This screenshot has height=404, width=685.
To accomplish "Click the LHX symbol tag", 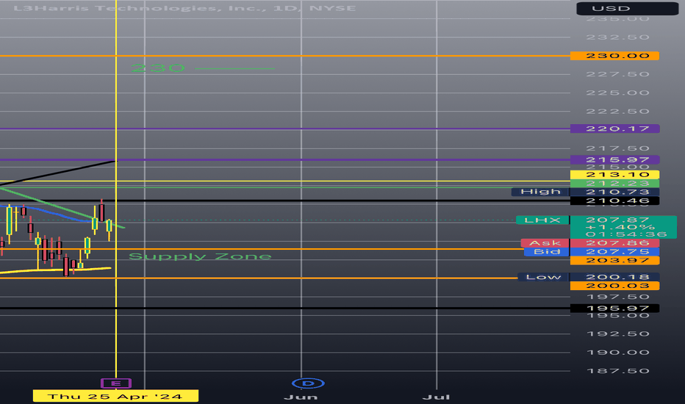I will click(542, 220).
